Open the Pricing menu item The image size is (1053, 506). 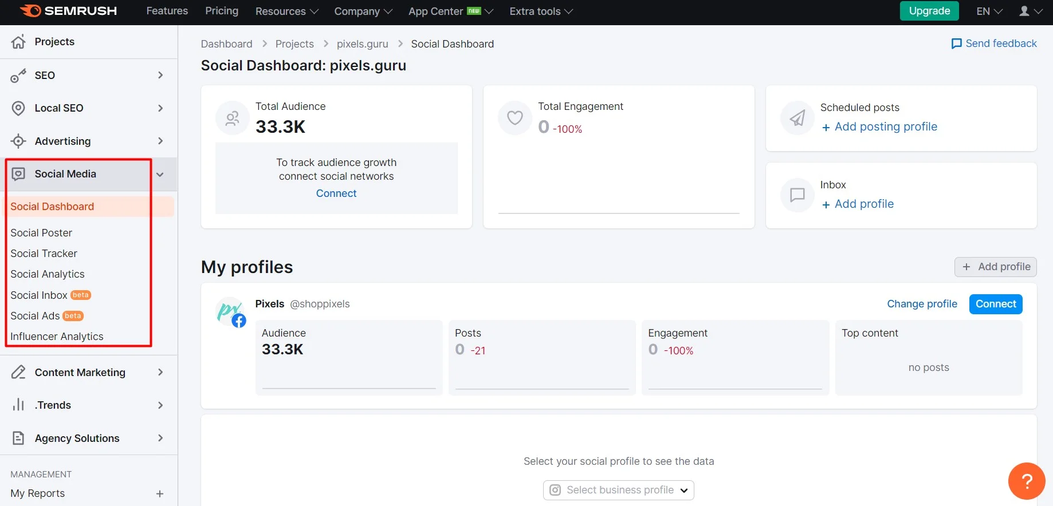pyautogui.click(x=222, y=11)
